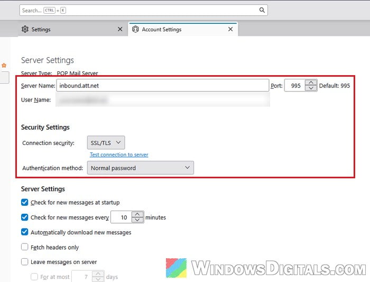Switch to the Account Settings tab
The width and height of the screenshot is (370, 282).
click(183, 29)
